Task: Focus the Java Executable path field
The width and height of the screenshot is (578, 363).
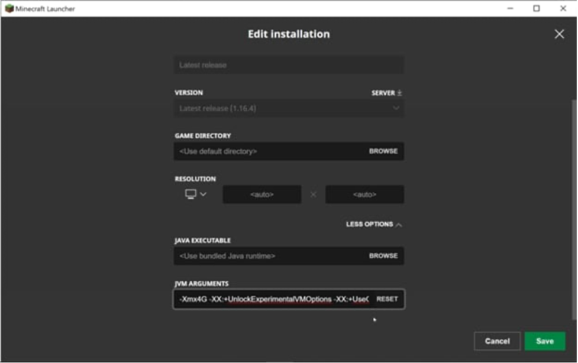Action: pos(266,256)
